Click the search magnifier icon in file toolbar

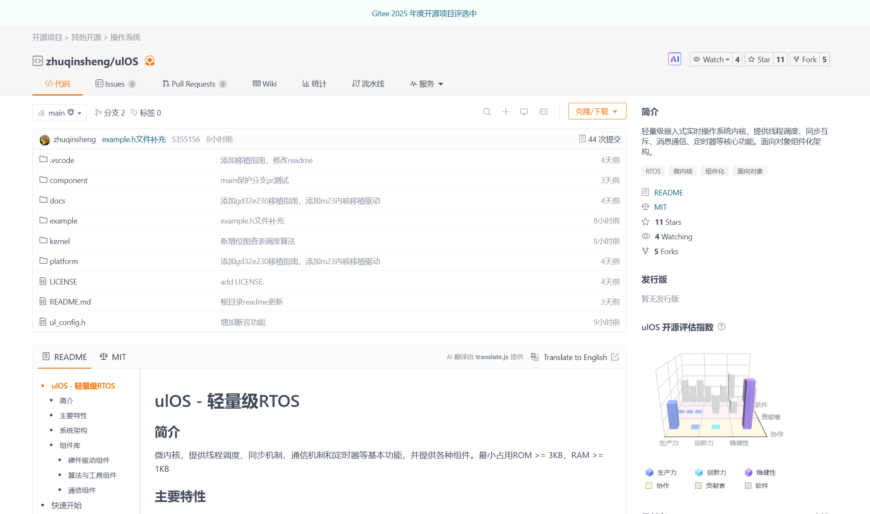point(487,112)
